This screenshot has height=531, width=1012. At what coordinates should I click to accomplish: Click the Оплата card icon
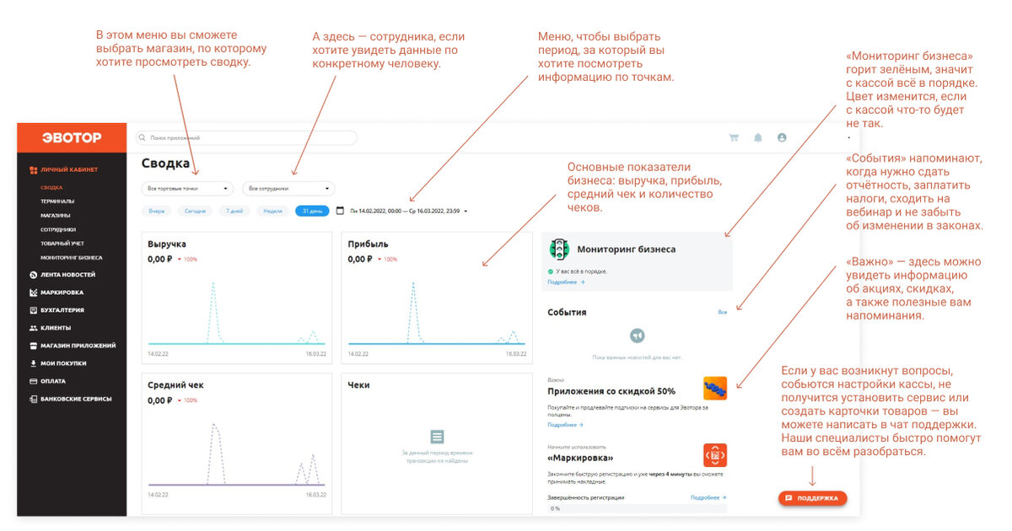coord(33,381)
